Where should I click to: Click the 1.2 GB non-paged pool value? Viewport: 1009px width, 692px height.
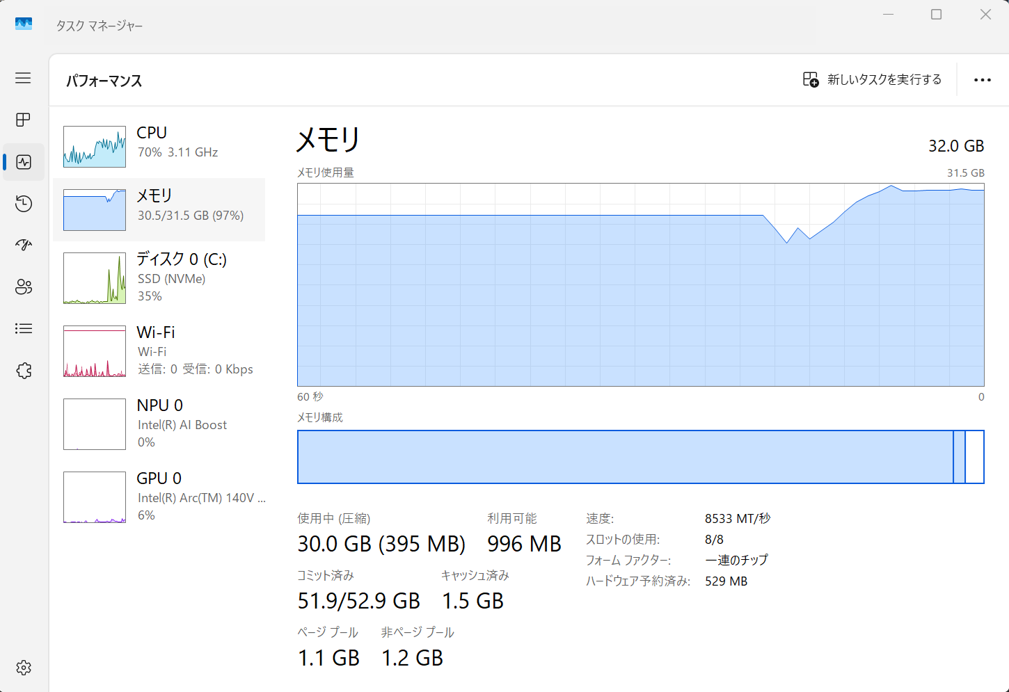(412, 658)
